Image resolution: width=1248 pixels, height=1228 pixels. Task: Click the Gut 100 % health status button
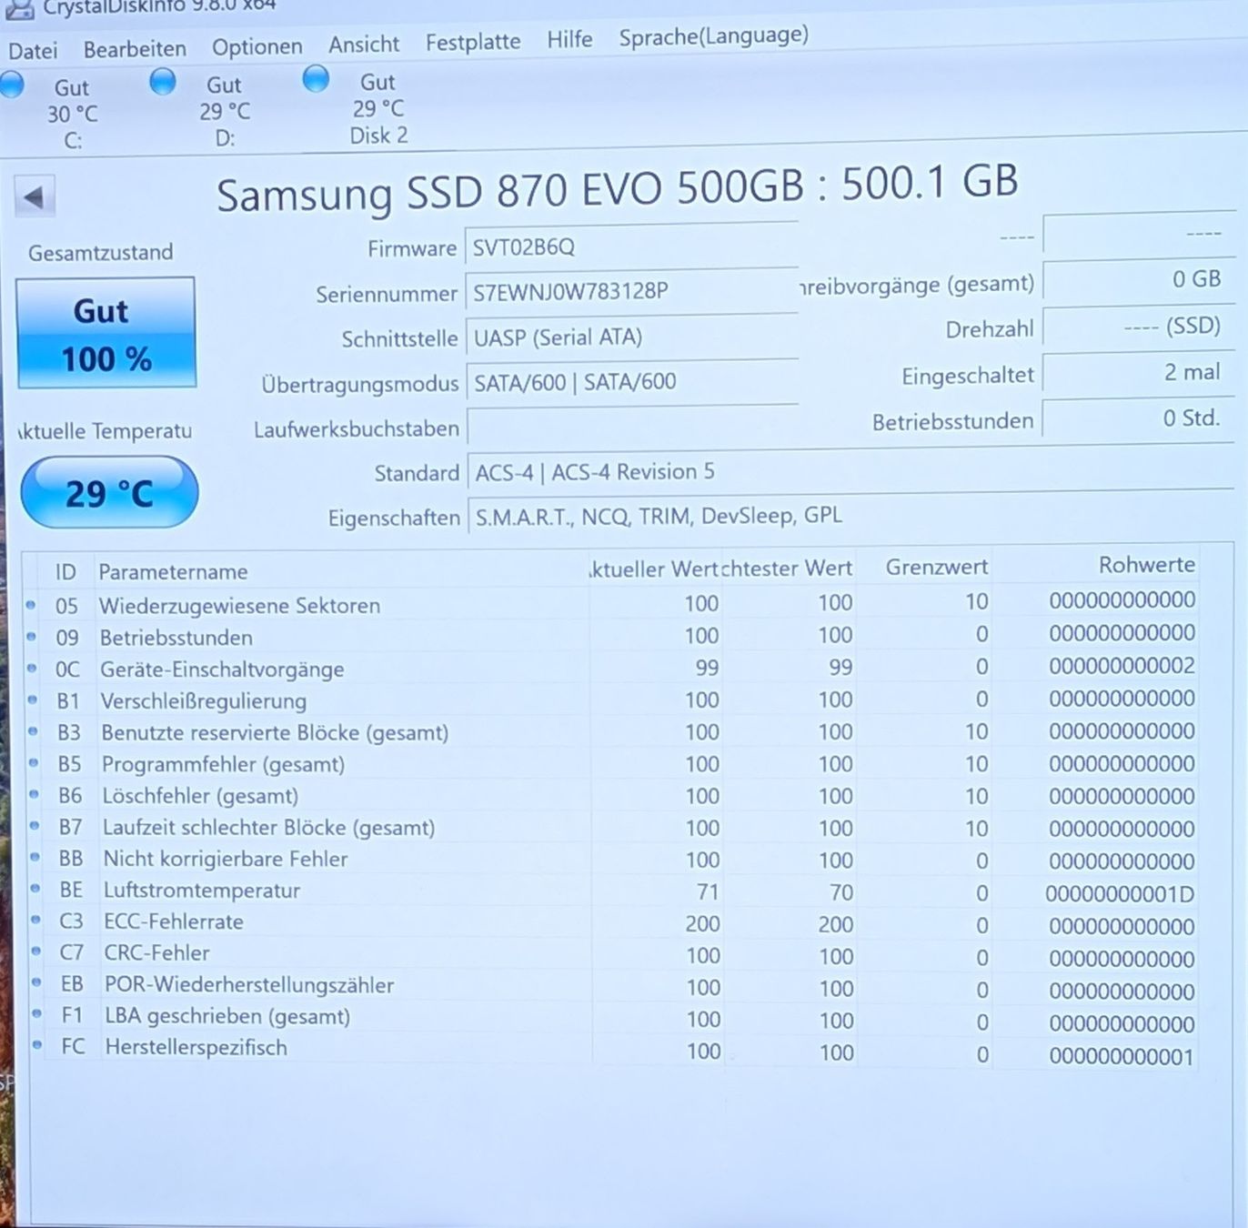point(106,334)
